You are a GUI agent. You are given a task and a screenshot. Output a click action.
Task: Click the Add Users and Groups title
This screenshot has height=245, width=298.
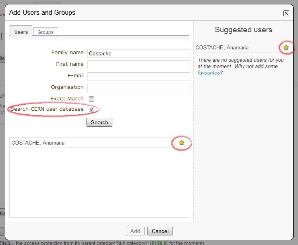coord(42,13)
